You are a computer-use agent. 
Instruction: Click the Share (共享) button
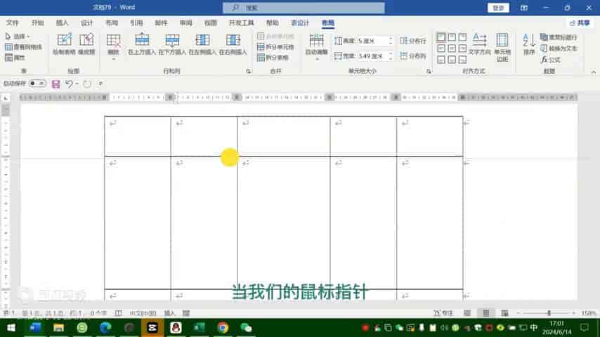(580, 23)
